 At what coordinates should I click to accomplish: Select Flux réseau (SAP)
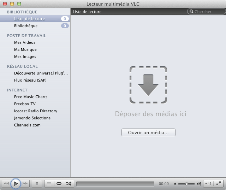(x=30, y=80)
